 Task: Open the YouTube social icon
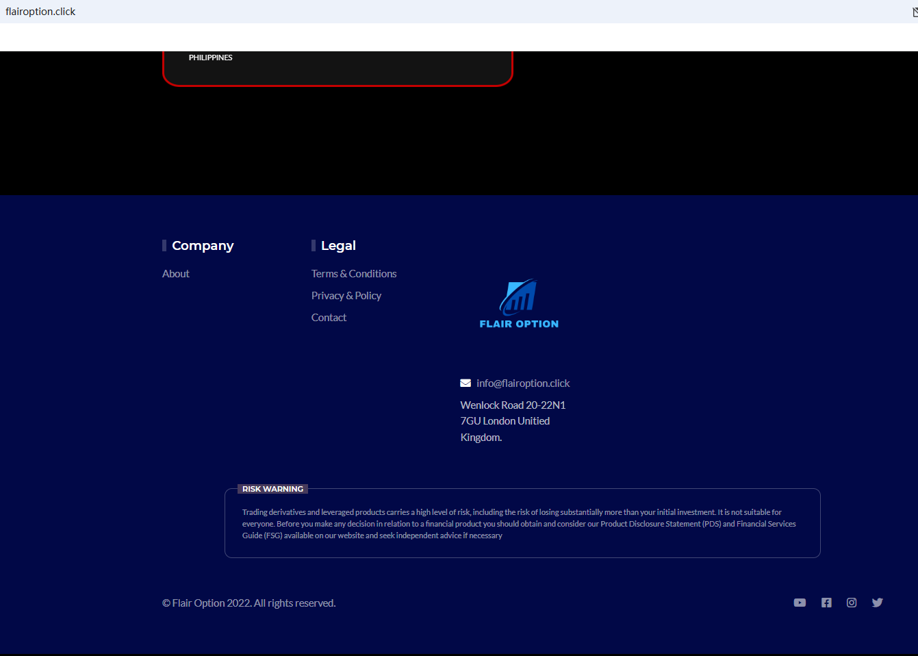click(x=800, y=603)
